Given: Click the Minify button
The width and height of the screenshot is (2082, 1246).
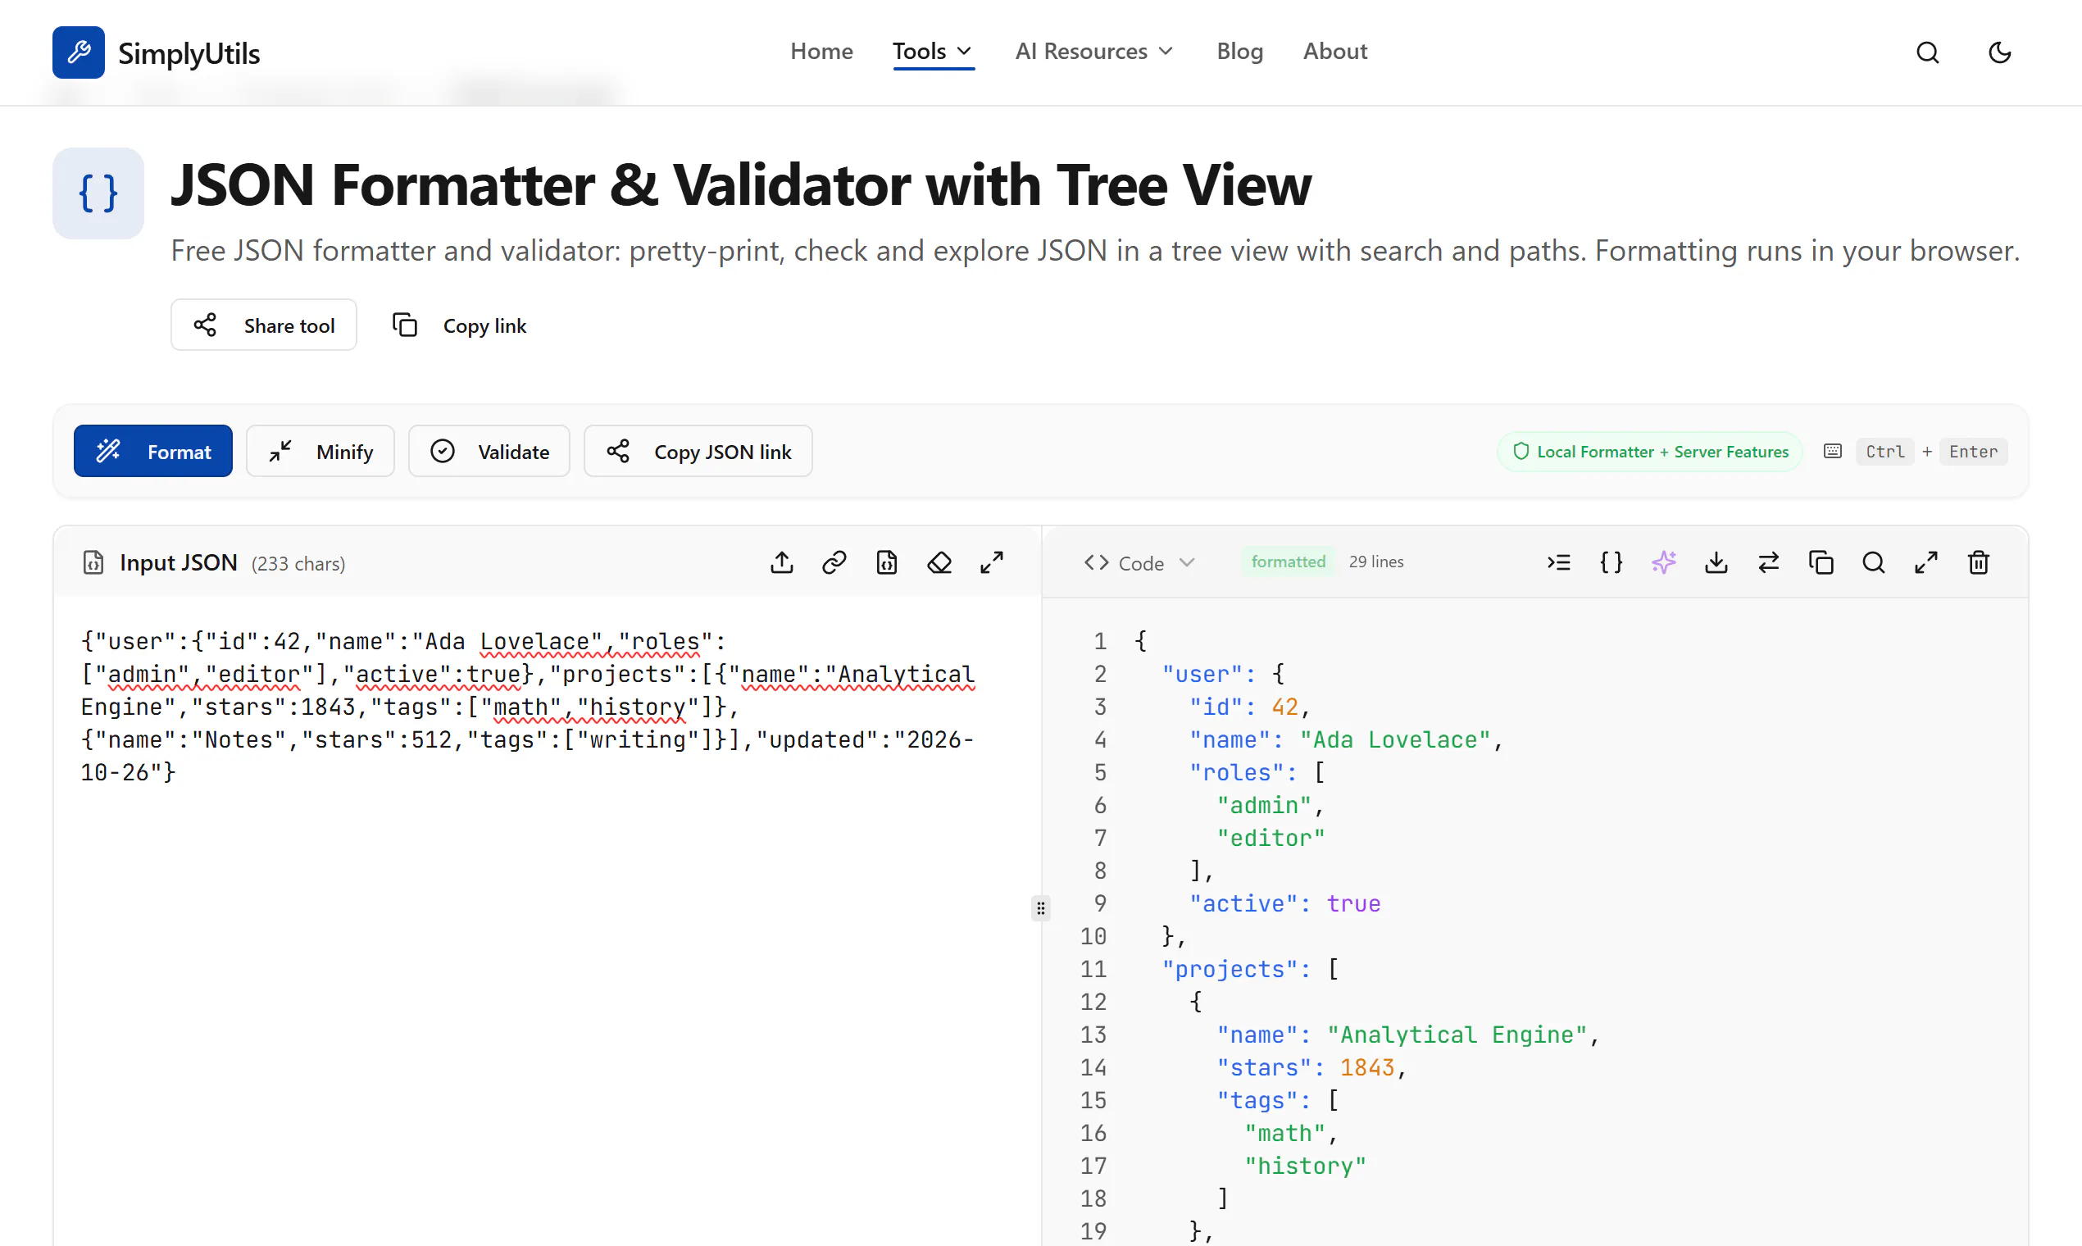Looking at the screenshot, I should pyautogui.click(x=320, y=452).
